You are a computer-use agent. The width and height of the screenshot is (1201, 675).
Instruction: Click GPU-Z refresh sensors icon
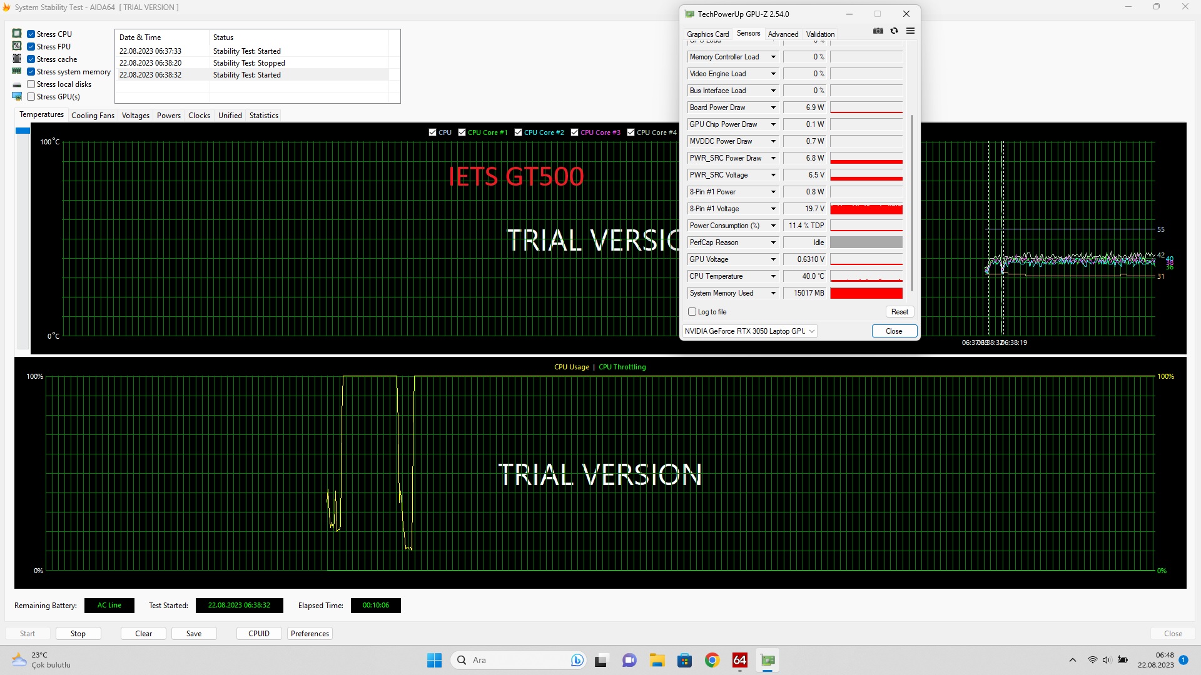point(894,31)
